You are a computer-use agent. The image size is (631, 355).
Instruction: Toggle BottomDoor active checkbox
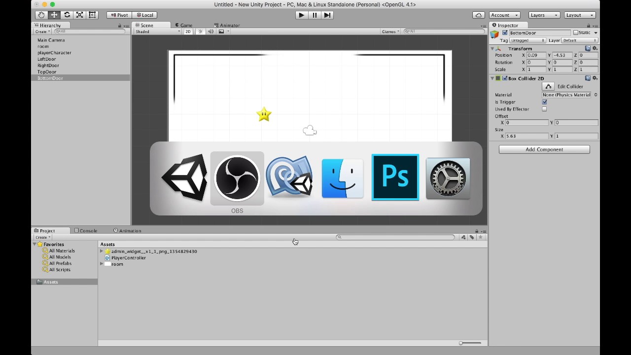click(505, 33)
